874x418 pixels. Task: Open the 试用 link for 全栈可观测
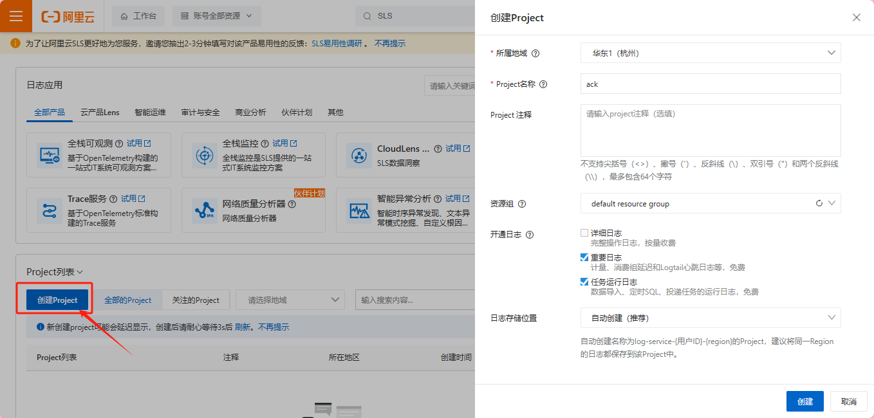tap(138, 143)
